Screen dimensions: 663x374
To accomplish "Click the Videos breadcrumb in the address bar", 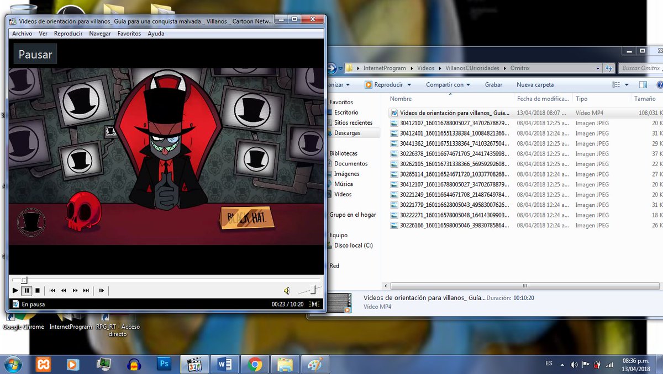I will point(425,68).
